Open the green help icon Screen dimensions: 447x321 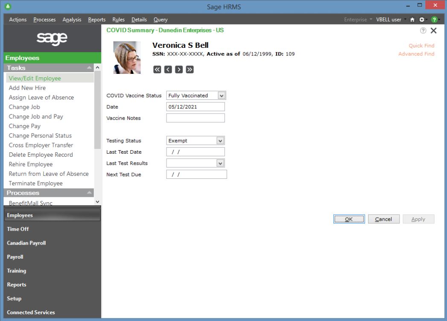point(434,20)
